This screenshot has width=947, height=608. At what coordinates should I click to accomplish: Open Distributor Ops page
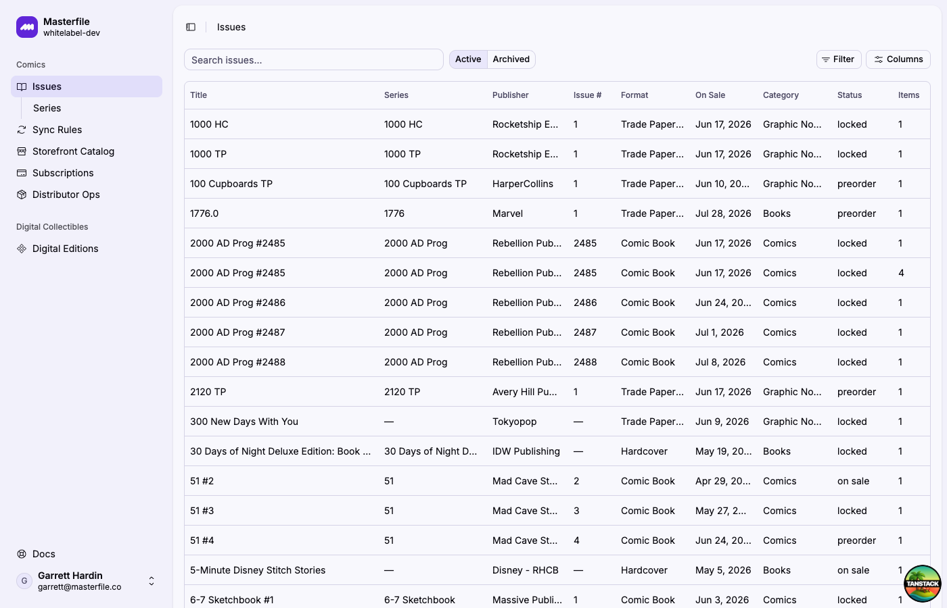(87, 195)
